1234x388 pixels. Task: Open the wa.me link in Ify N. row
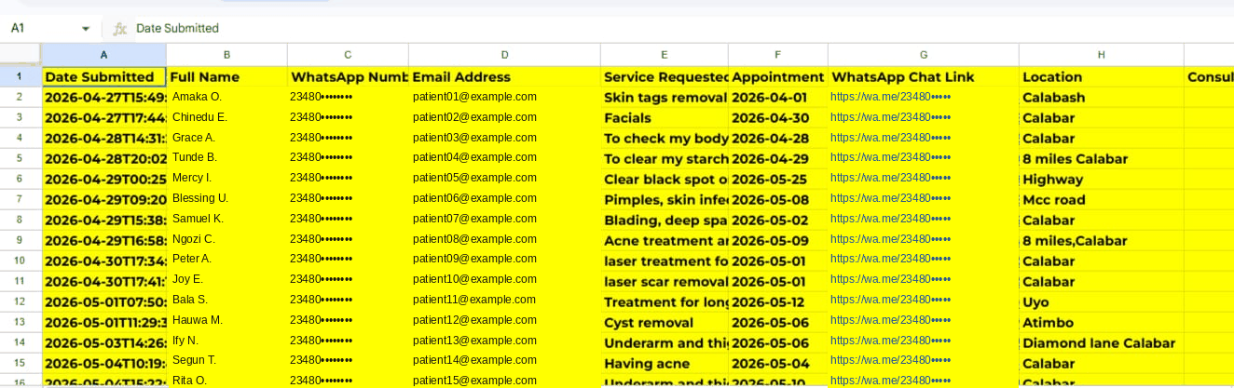pos(890,341)
